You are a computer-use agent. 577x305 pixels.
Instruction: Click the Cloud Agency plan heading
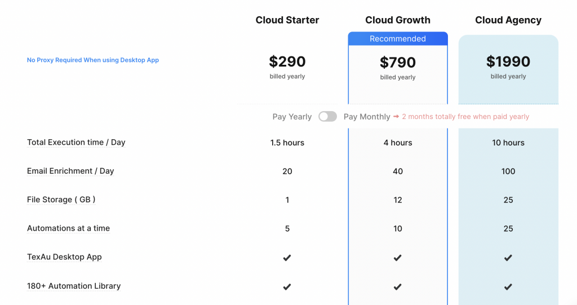pyautogui.click(x=508, y=20)
